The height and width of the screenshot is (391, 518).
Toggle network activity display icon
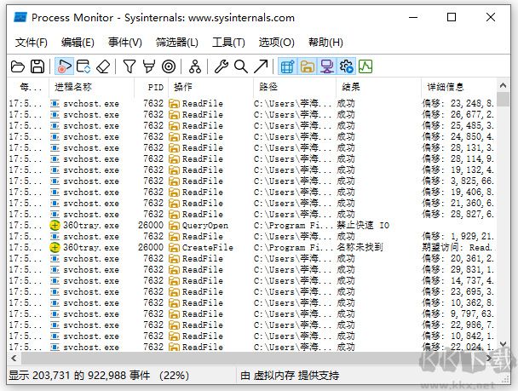[x=326, y=66]
